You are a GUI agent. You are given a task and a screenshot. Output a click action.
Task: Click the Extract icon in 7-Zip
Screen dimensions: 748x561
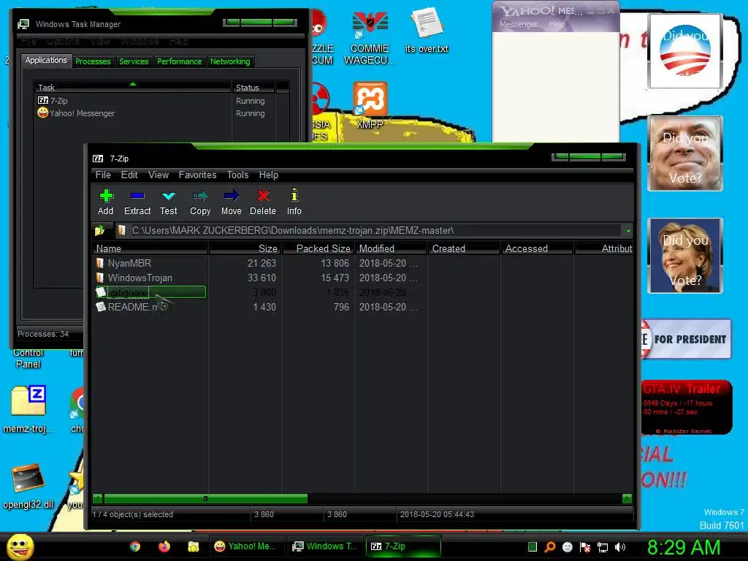pos(137,202)
